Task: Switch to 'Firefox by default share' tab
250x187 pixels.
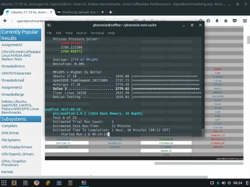Action: pyautogui.click(x=80, y=12)
